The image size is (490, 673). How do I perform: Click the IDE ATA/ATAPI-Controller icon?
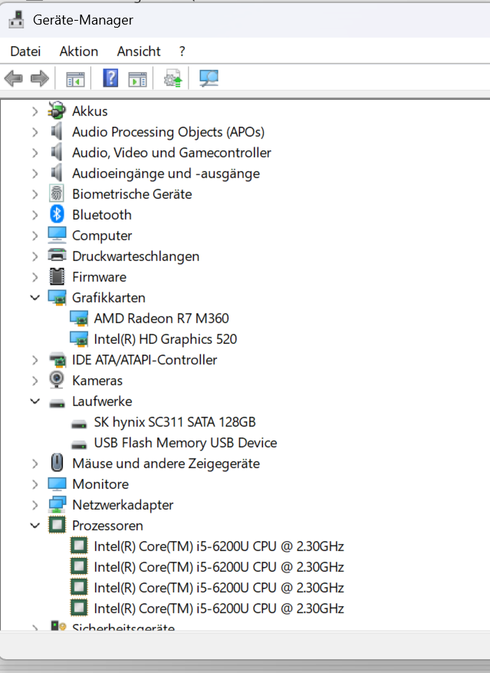click(57, 360)
